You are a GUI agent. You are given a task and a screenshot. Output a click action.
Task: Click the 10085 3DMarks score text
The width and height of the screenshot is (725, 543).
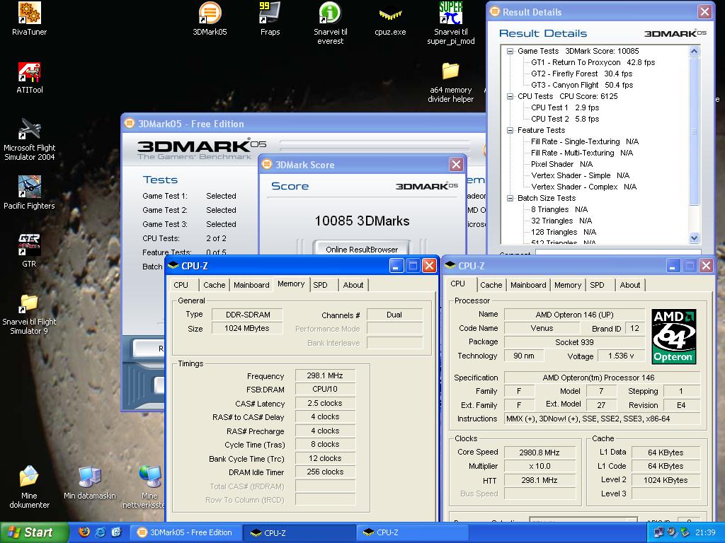pos(362,221)
